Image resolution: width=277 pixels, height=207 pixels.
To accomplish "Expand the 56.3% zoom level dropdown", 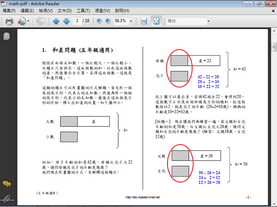I will [x=132, y=21].
